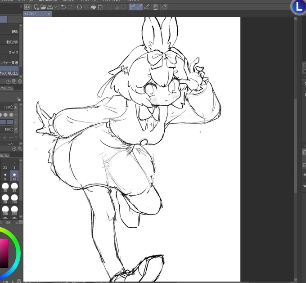Click the opacity stepper beside 100
The width and height of the screenshot is (306, 283).
(x=11, y=130)
